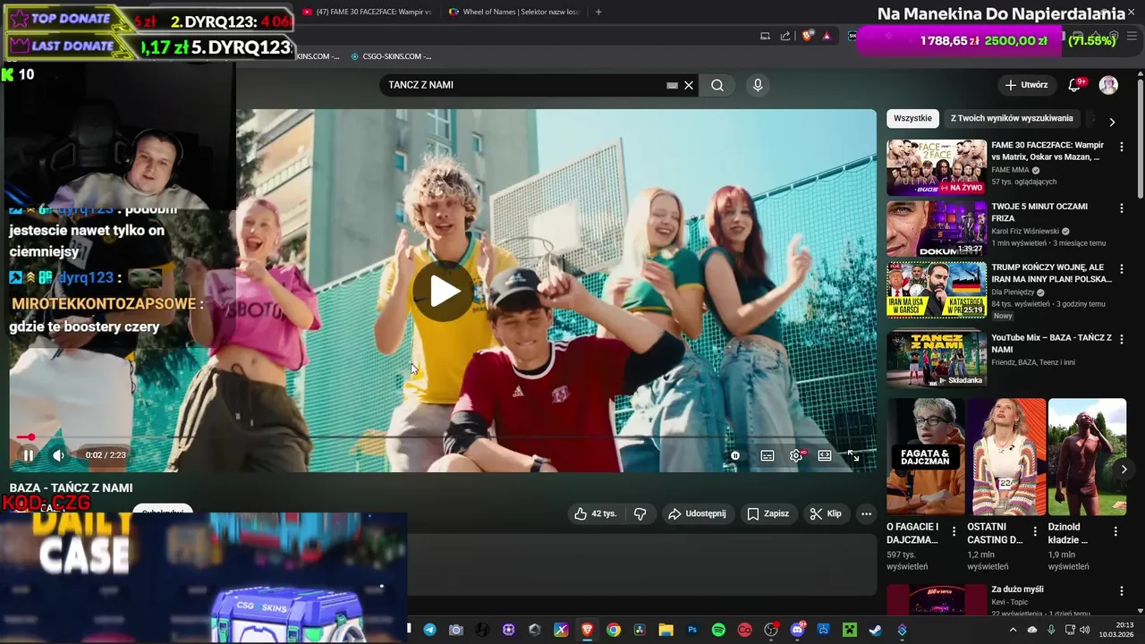Open the player settings gear

click(x=796, y=455)
